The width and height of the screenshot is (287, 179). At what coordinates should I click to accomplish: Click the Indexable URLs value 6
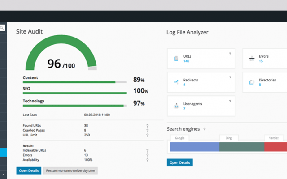85,150
